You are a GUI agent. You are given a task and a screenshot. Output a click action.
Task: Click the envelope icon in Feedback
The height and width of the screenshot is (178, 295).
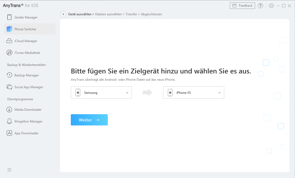[x=234, y=6]
